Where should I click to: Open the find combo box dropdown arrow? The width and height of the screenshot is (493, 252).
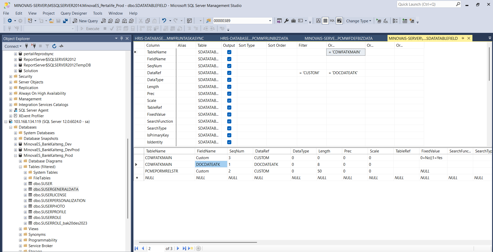click(x=270, y=21)
